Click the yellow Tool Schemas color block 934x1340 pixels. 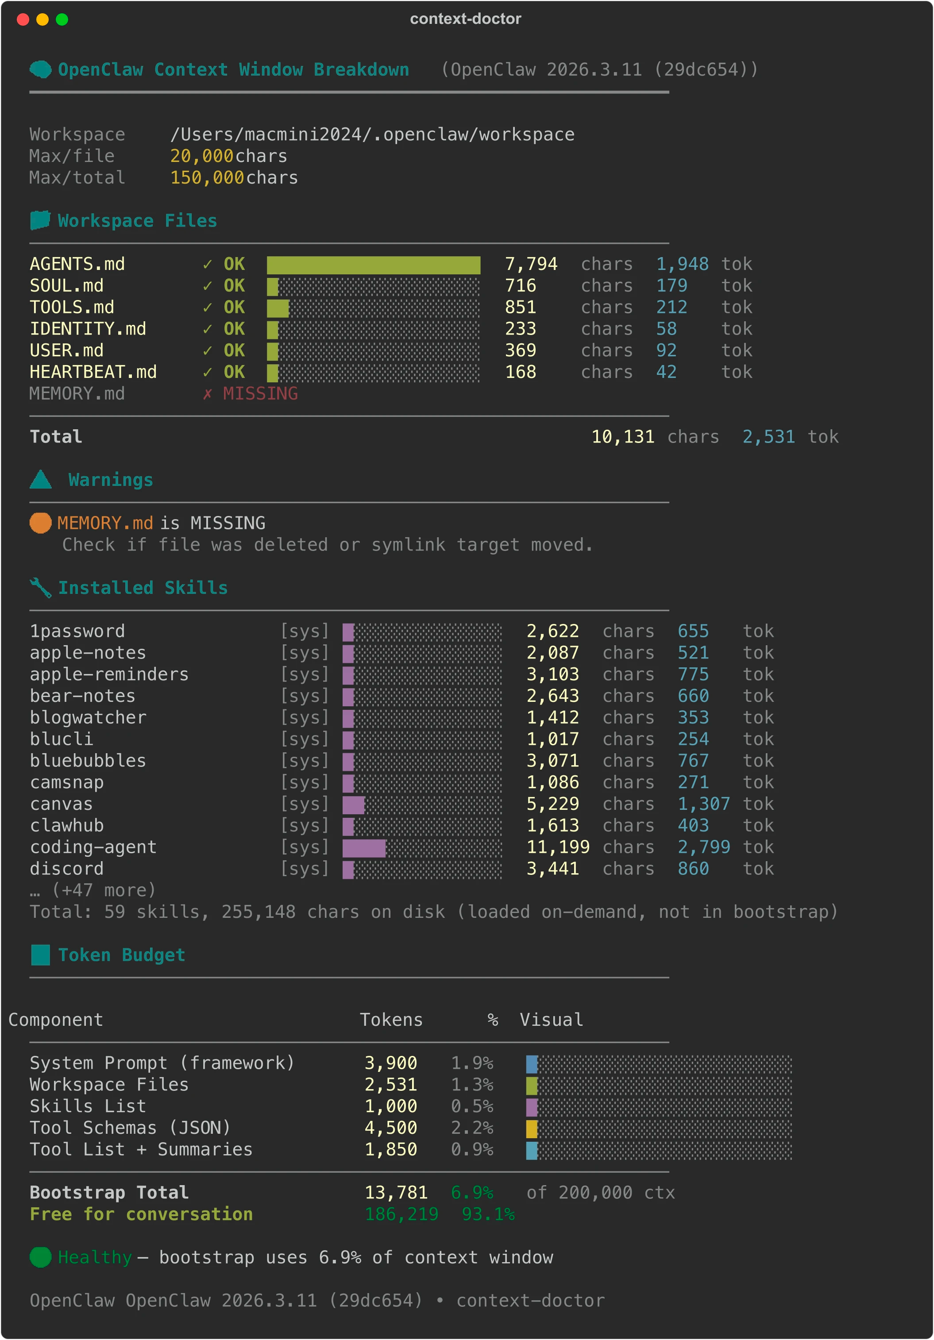click(x=531, y=1128)
